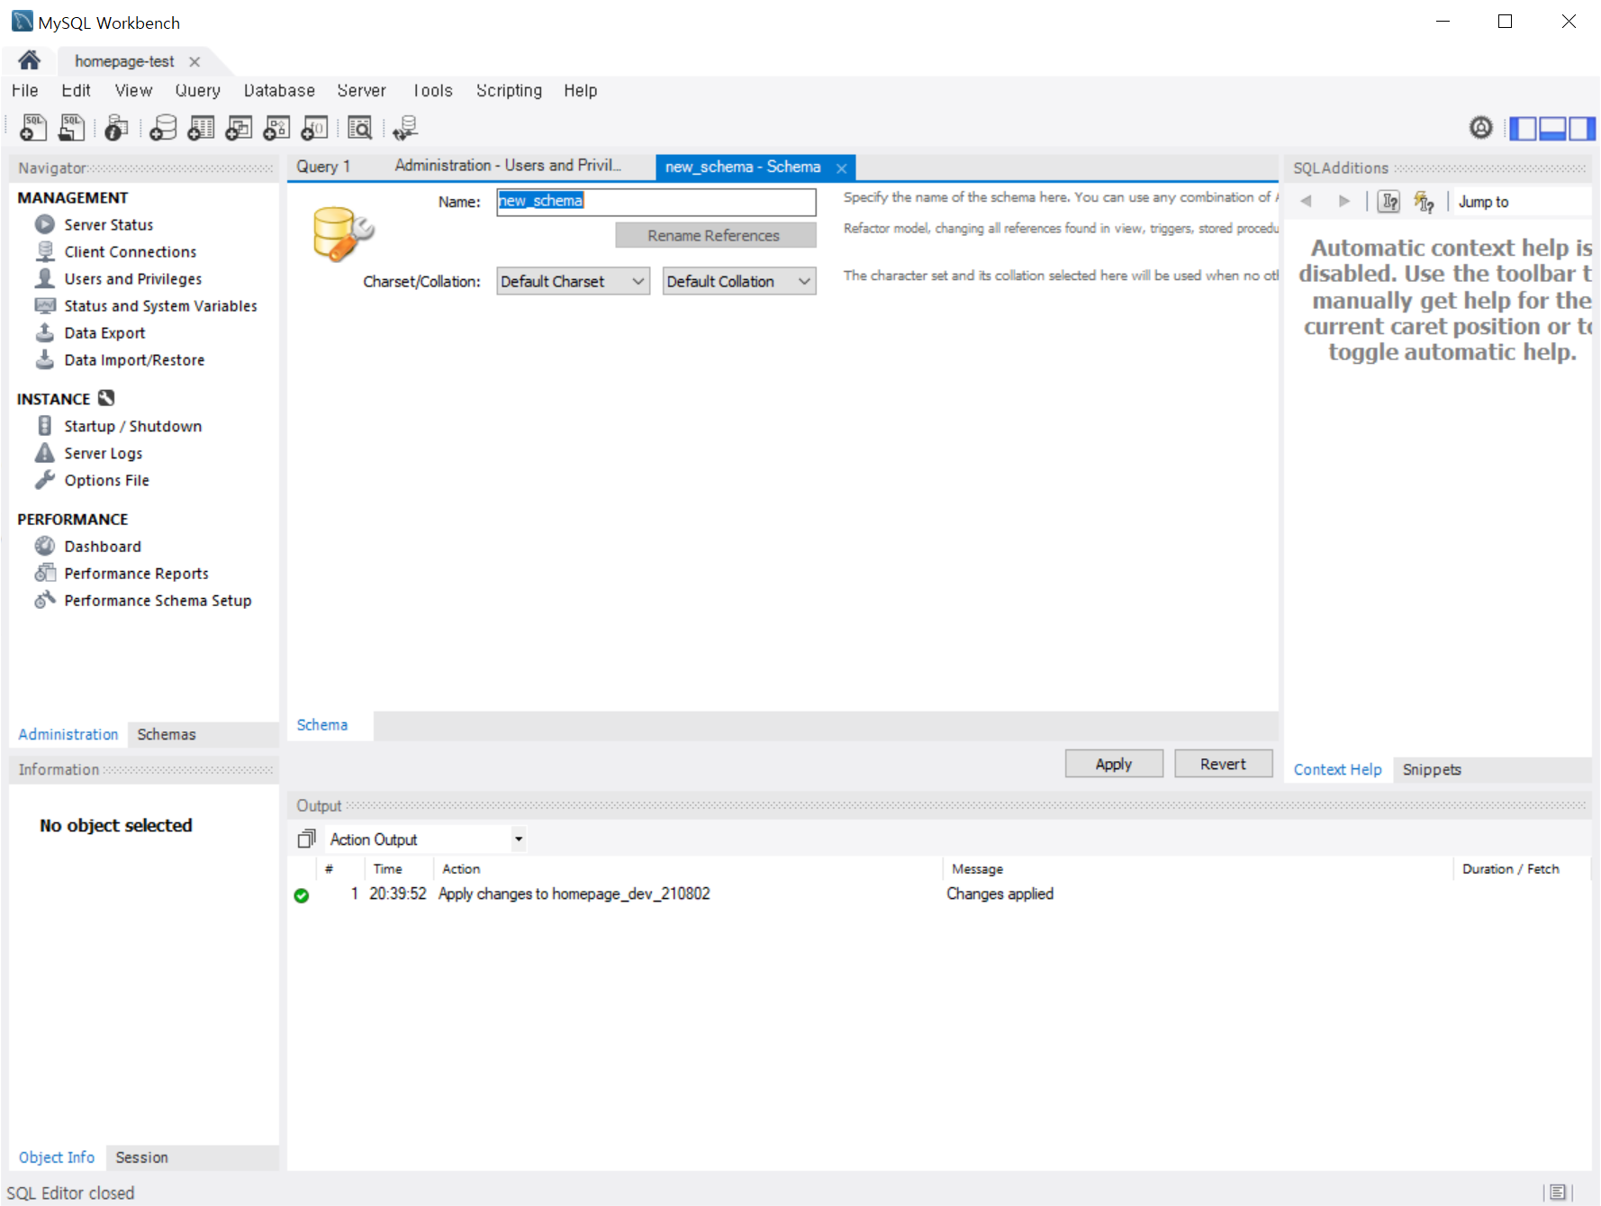Go to home screen icon

coord(29,60)
